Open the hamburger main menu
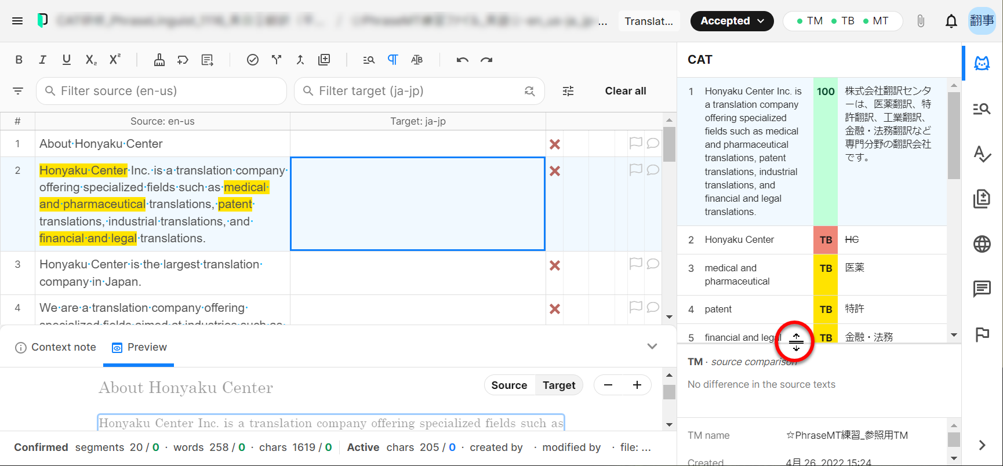This screenshot has height=466, width=1003. click(17, 21)
